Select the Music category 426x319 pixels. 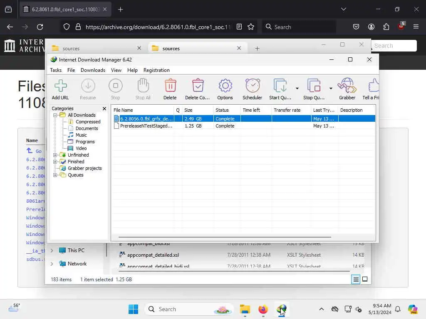[x=81, y=135]
